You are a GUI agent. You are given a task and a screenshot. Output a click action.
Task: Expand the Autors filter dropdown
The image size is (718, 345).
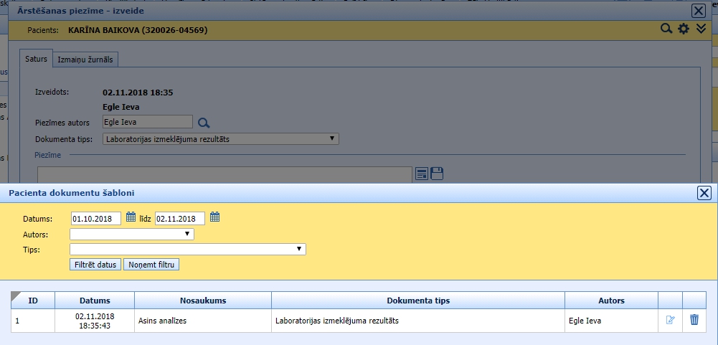pyautogui.click(x=132, y=234)
